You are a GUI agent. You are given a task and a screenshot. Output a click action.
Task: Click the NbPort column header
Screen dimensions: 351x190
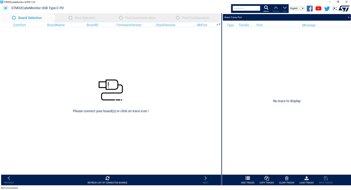click(x=202, y=25)
